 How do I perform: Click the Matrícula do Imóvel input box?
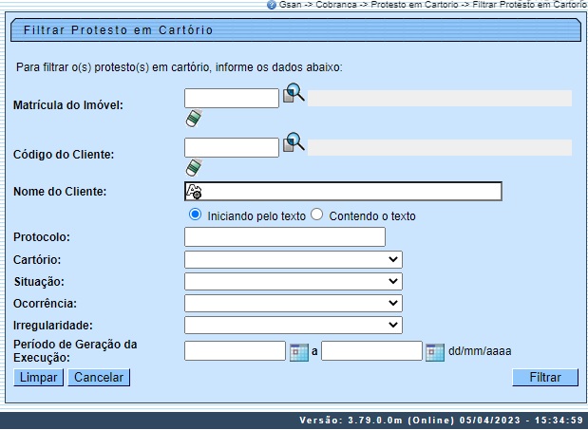pyautogui.click(x=231, y=97)
